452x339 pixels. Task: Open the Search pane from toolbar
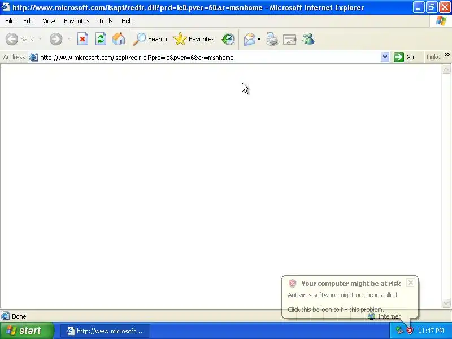[150, 39]
